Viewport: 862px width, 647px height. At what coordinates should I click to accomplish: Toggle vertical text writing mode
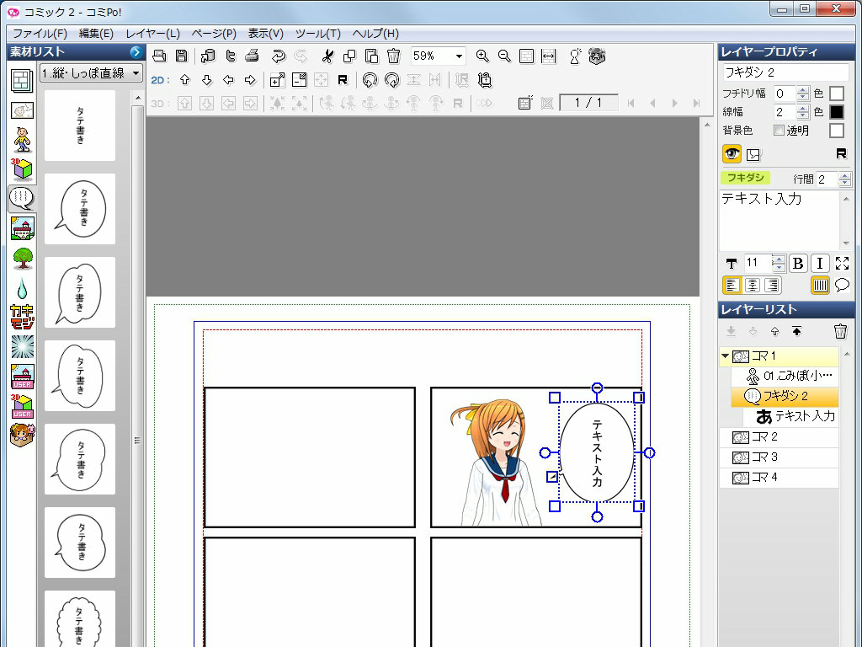(820, 285)
